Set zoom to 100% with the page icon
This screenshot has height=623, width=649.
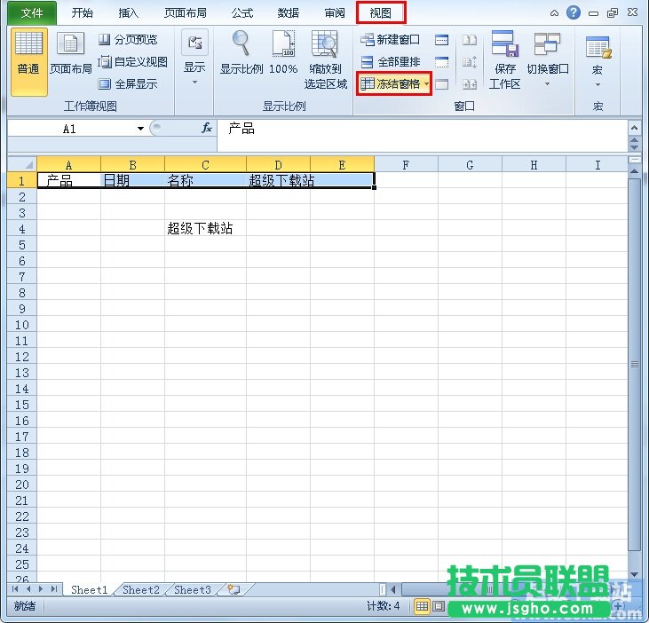(x=283, y=53)
